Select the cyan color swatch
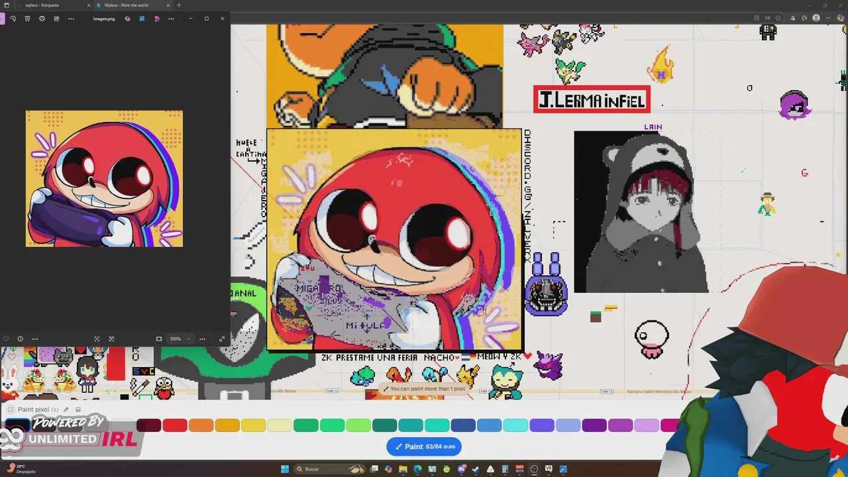Image resolution: width=848 pixels, height=477 pixels. click(515, 425)
